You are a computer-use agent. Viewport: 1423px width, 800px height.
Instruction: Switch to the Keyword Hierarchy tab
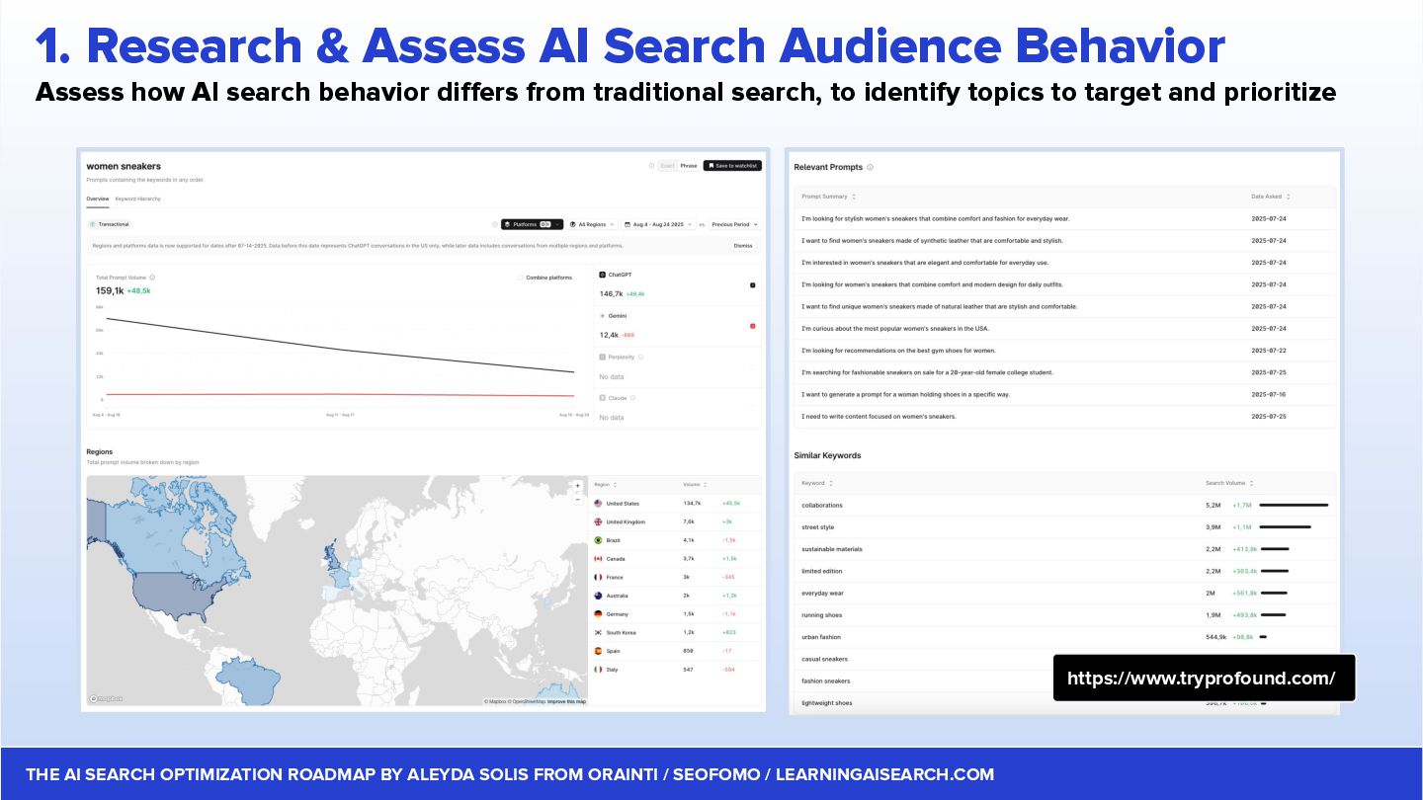[137, 199]
